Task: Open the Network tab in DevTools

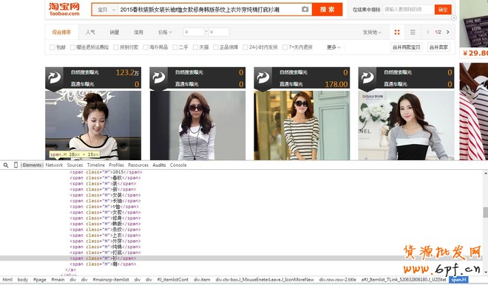Action: pyautogui.click(x=54, y=165)
